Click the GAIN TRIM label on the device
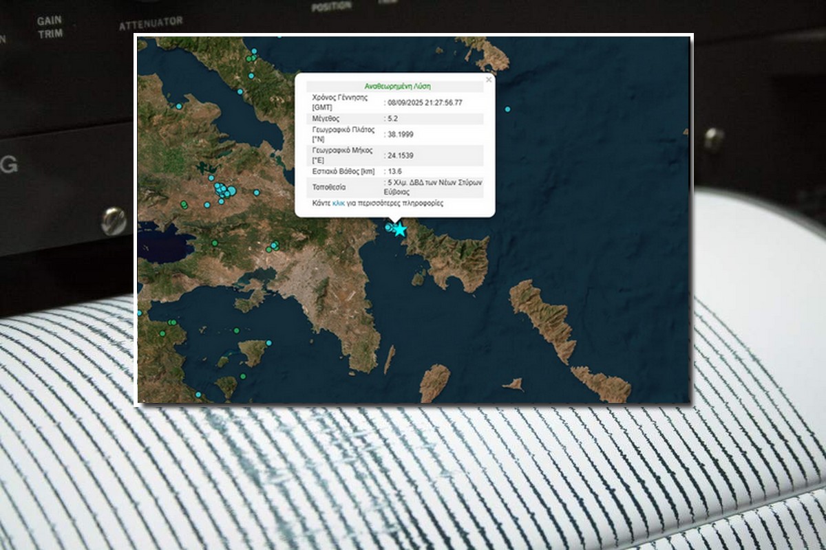 [49, 27]
